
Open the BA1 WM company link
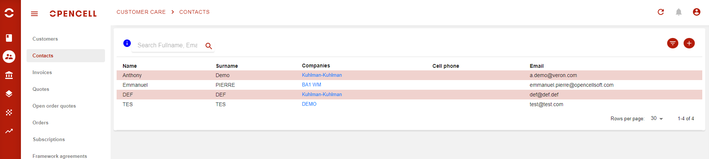(311, 85)
